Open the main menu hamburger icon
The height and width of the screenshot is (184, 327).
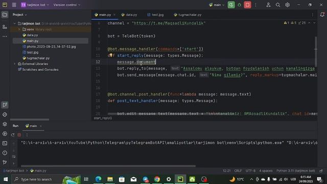[x=14, y=5]
